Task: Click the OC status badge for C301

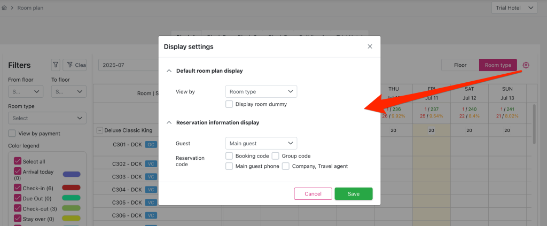Action: click(x=151, y=144)
